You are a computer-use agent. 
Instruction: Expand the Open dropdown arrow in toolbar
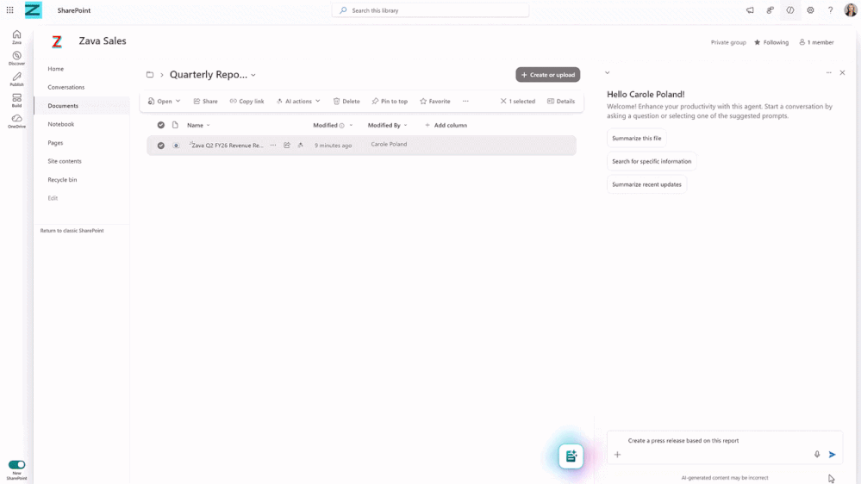pyautogui.click(x=178, y=101)
